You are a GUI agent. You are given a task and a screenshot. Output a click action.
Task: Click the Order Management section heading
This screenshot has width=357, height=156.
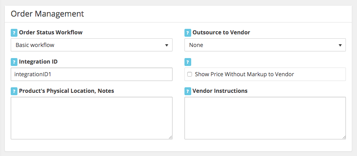[47, 14]
